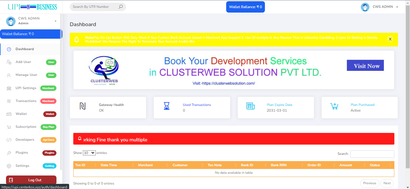
Task: Click the magnifier icon in UTR search
Action: [120, 7]
